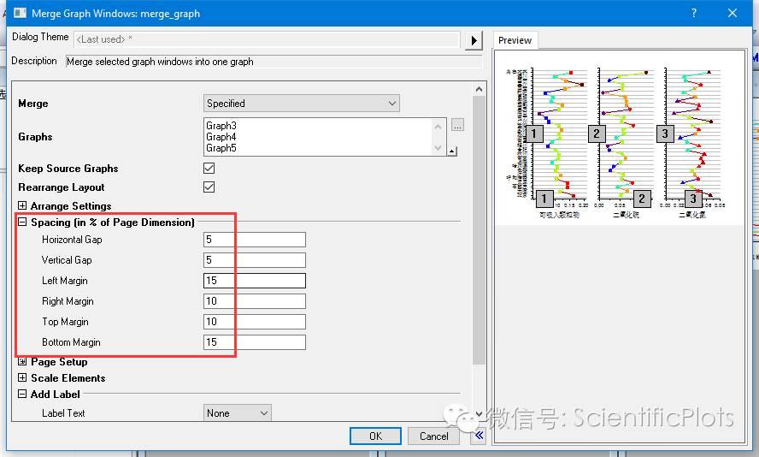Click settings panel scroll down arrow

coord(479,414)
